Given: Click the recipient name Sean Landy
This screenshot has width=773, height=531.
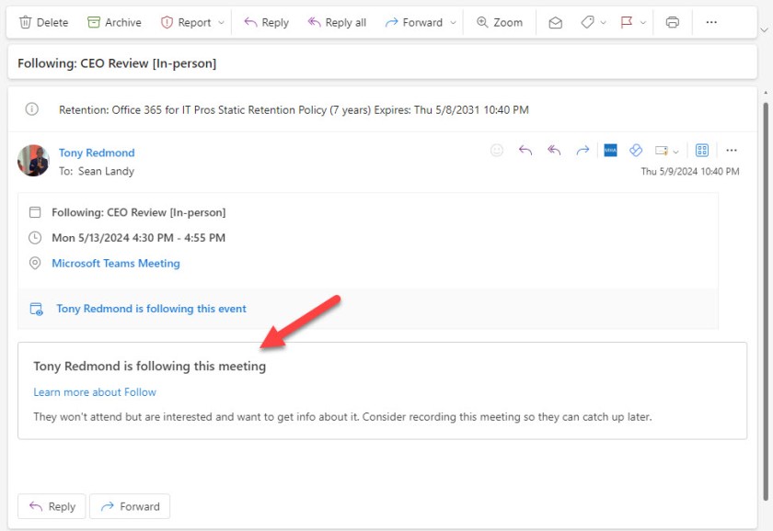Looking at the screenshot, I should tap(106, 171).
